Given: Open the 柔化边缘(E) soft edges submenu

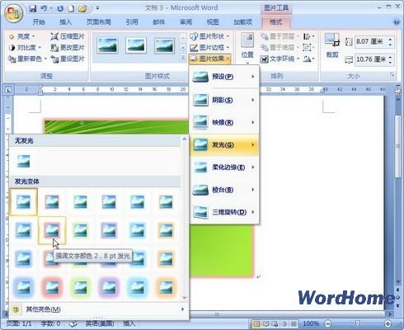Looking at the screenshot, I should tap(224, 167).
